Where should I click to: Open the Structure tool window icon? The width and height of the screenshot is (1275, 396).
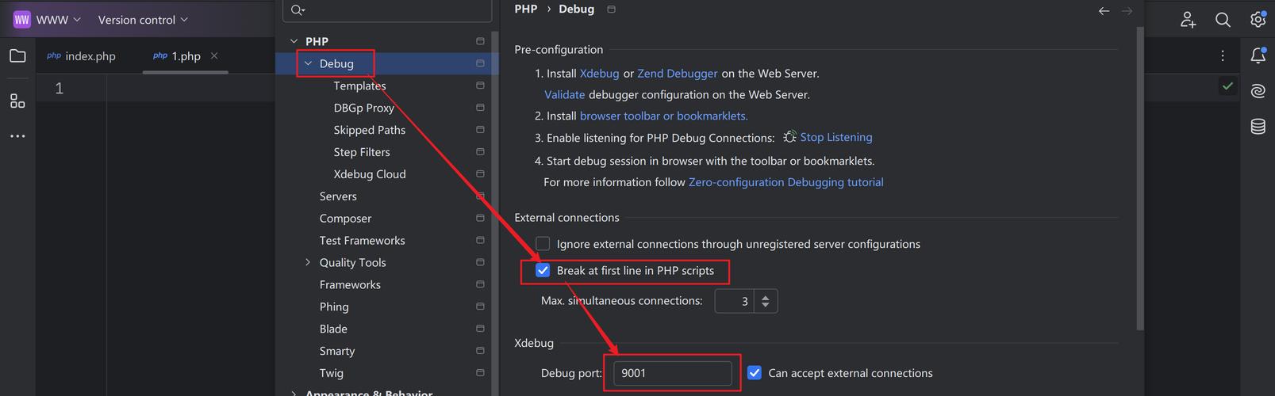click(x=17, y=101)
